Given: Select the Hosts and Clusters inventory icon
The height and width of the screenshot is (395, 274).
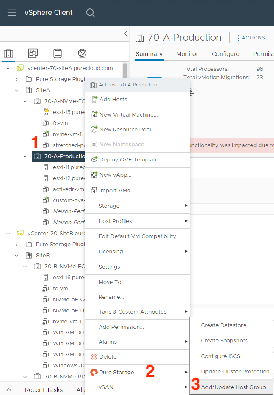Looking at the screenshot, I should [x=8, y=53].
